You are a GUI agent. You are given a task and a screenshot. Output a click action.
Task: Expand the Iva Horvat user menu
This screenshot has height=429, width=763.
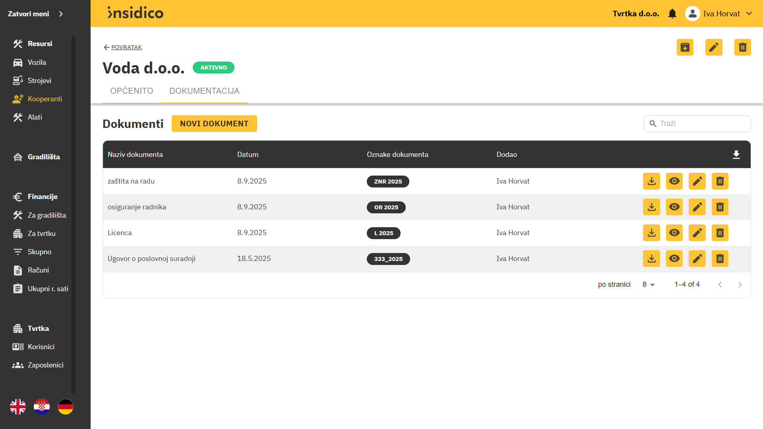(x=749, y=14)
